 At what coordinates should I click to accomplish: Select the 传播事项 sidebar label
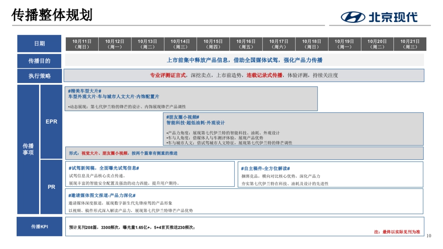(29, 148)
